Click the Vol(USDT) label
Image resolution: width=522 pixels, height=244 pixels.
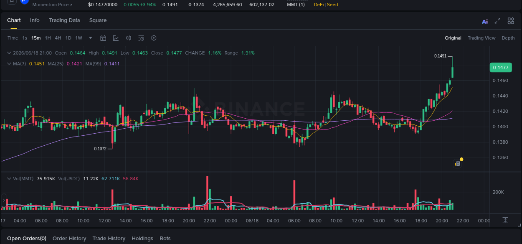(69, 179)
